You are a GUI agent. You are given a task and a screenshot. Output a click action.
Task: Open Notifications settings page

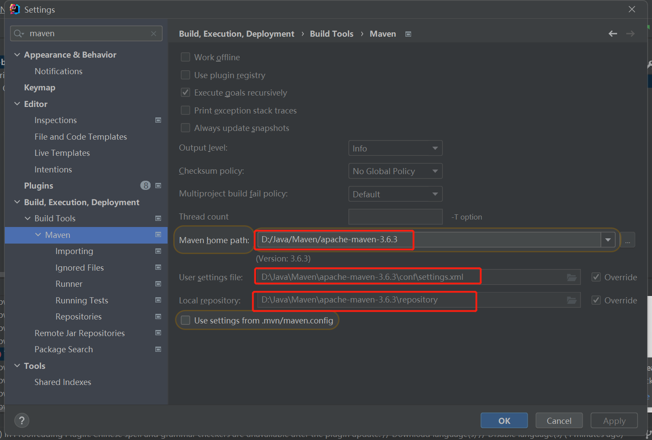58,71
